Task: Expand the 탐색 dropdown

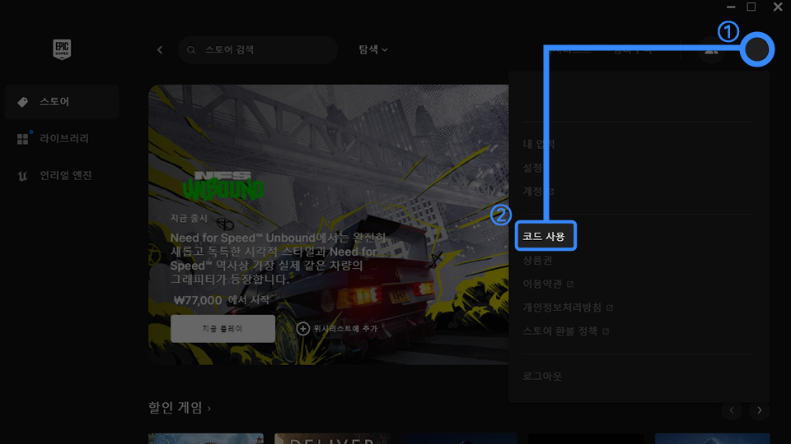Action: (x=373, y=49)
